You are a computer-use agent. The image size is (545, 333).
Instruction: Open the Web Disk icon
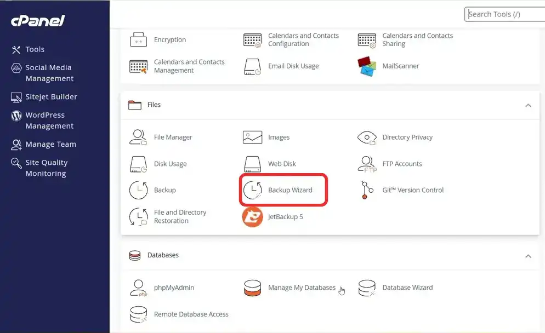point(252,164)
